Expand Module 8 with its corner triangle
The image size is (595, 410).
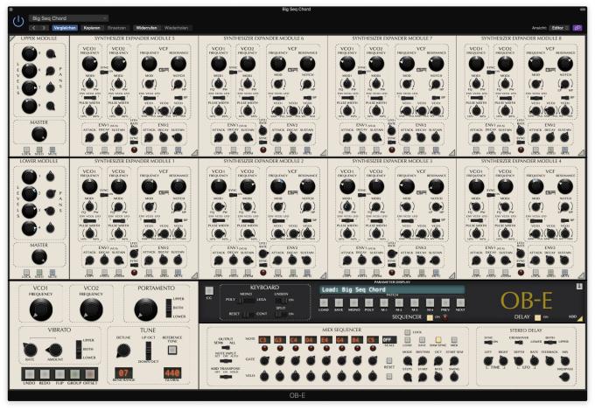tap(581, 152)
